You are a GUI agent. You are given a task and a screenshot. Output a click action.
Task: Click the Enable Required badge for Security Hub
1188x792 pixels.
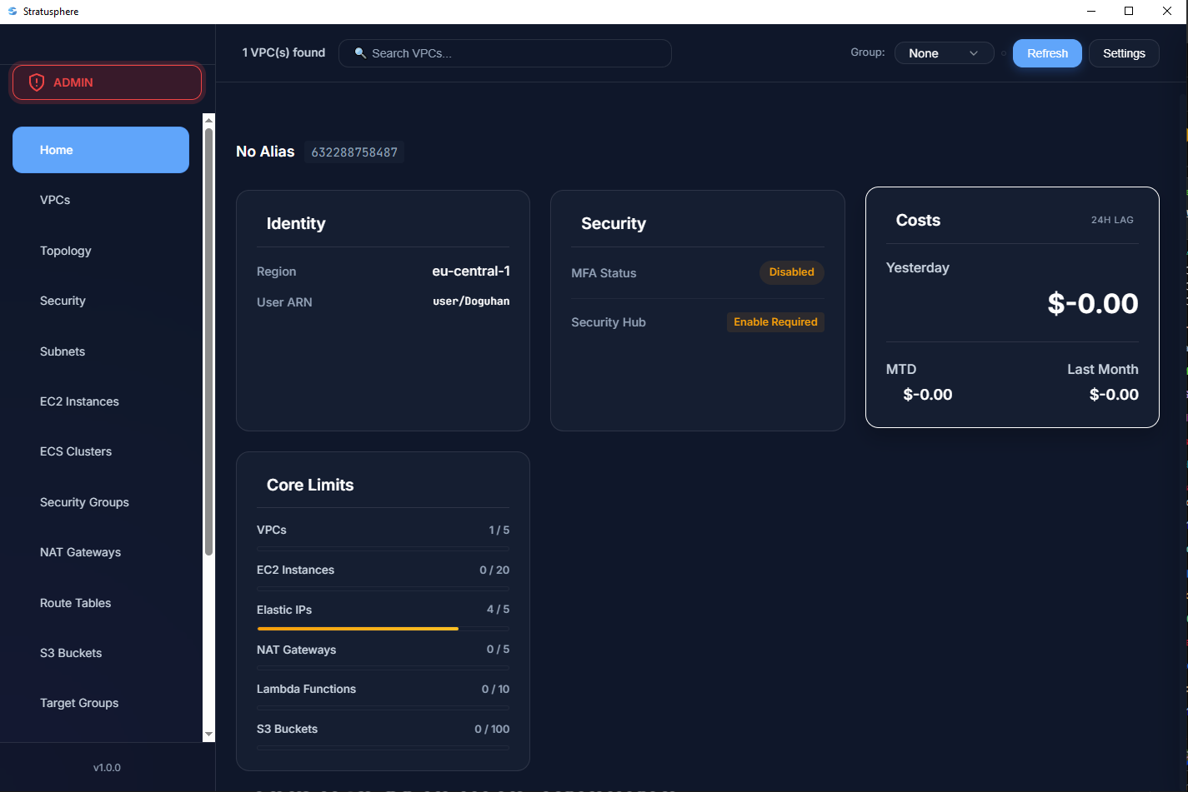tap(775, 322)
